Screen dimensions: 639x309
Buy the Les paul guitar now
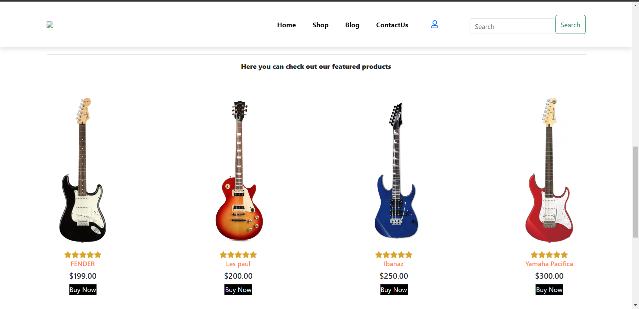[x=238, y=290]
